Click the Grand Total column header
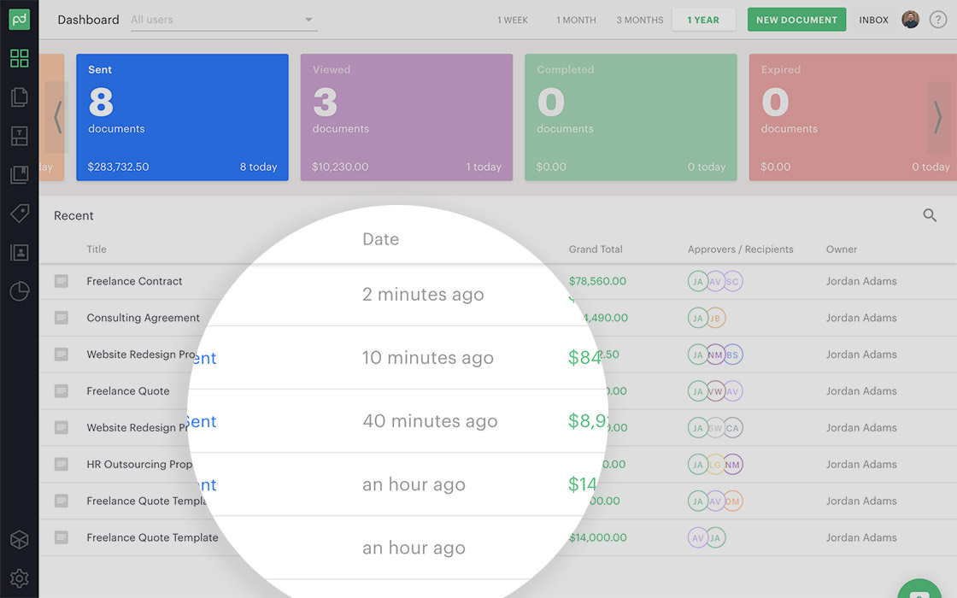957x598 pixels. coord(596,249)
